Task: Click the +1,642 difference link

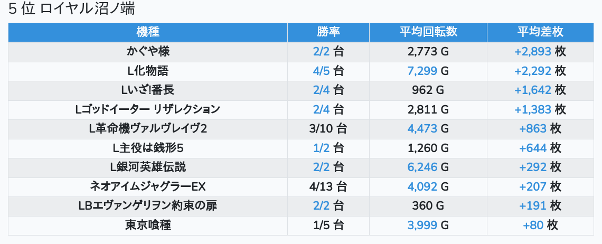Action: point(532,90)
